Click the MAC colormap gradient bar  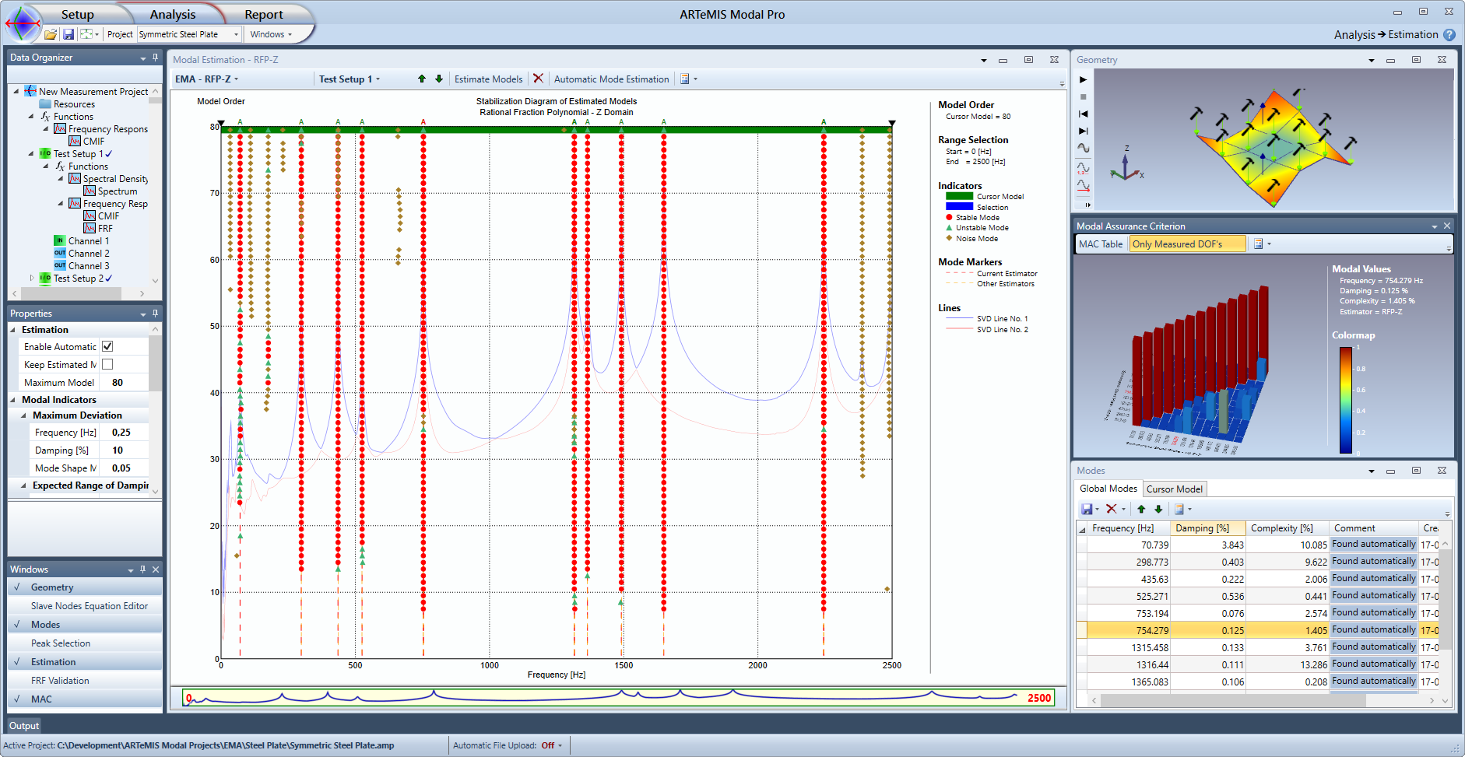1345,400
